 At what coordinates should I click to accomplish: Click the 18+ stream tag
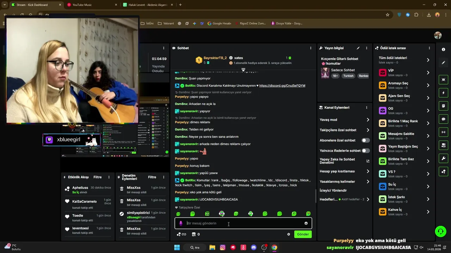click(335, 76)
